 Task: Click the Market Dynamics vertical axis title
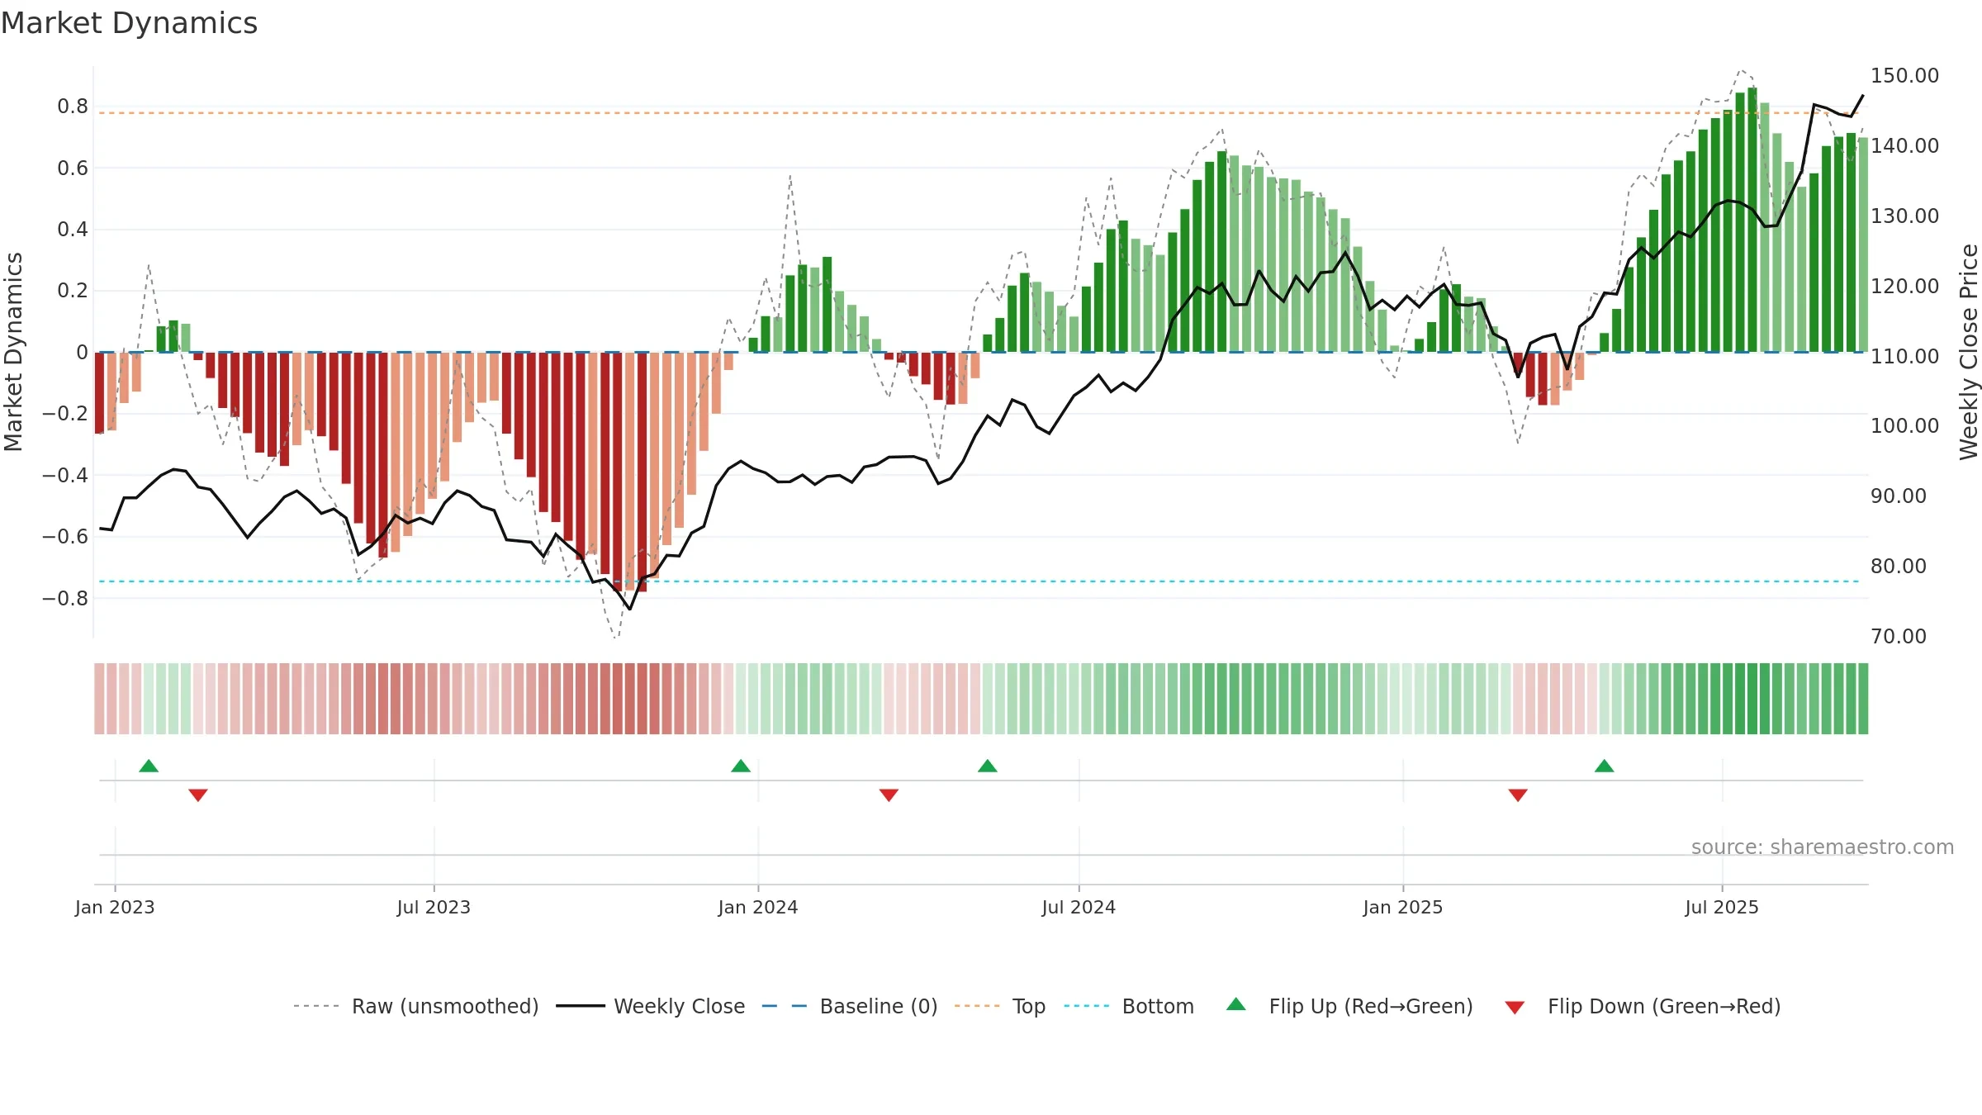click(x=13, y=352)
